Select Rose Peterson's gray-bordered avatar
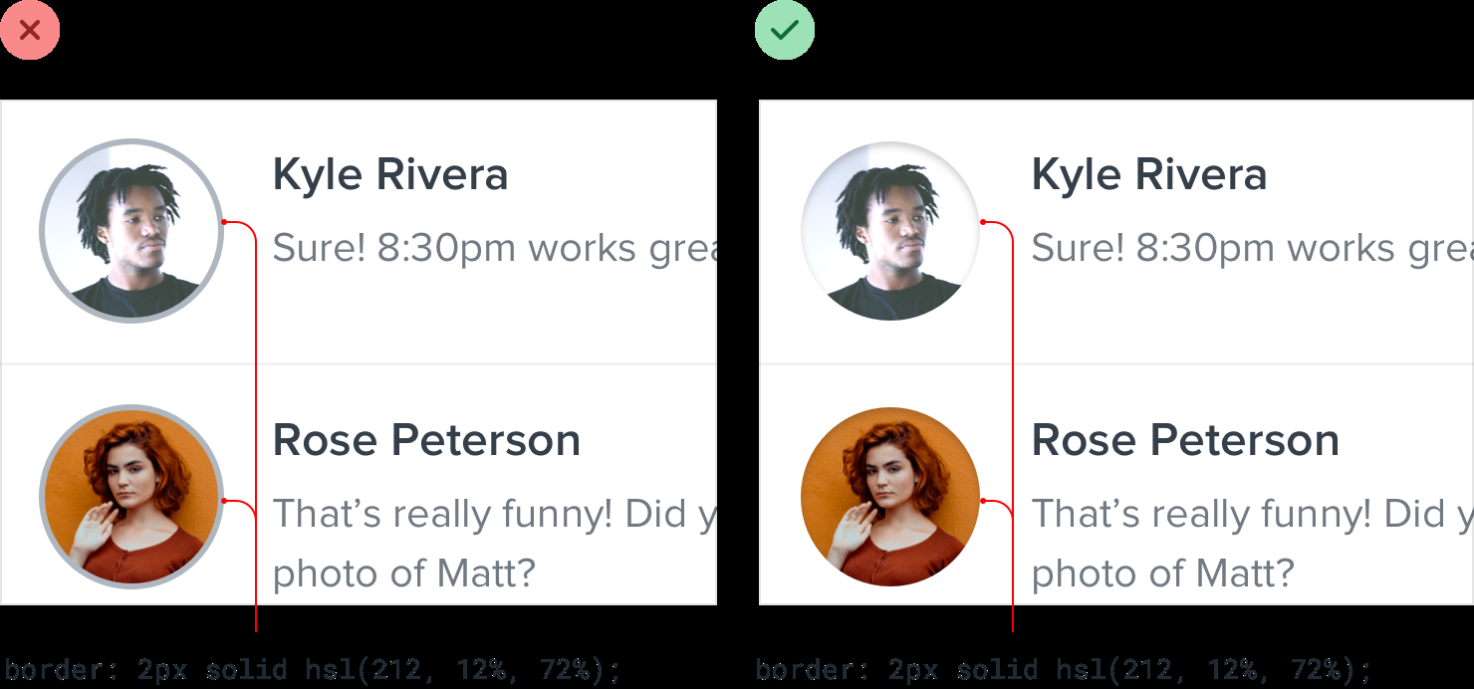The height and width of the screenshot is (689, 1474). pyautogui.click(x=130, y=496)
